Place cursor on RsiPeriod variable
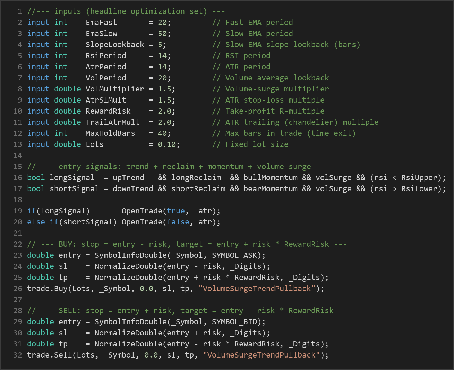 tap(106, 56)
